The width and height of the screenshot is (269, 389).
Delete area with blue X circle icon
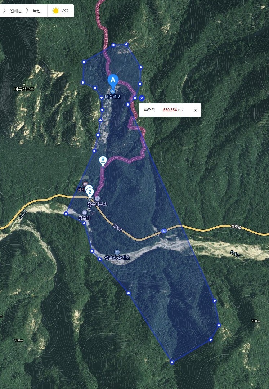(142, 98)
